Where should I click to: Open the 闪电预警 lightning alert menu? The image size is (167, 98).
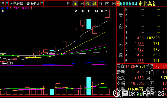(x=17, y=4)
